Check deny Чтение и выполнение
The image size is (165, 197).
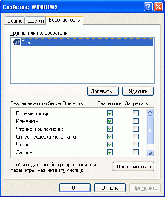coord(136,129)
